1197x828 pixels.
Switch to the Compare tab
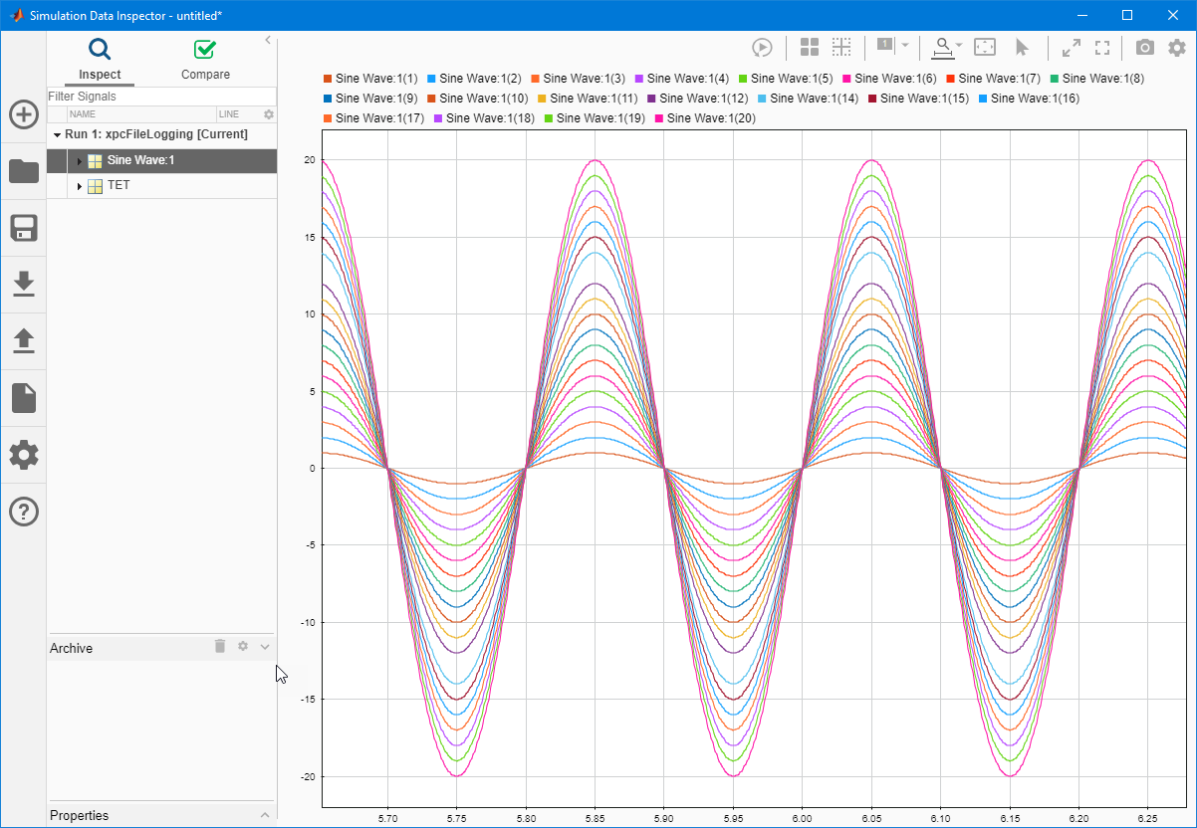click(x=205, y=60)
